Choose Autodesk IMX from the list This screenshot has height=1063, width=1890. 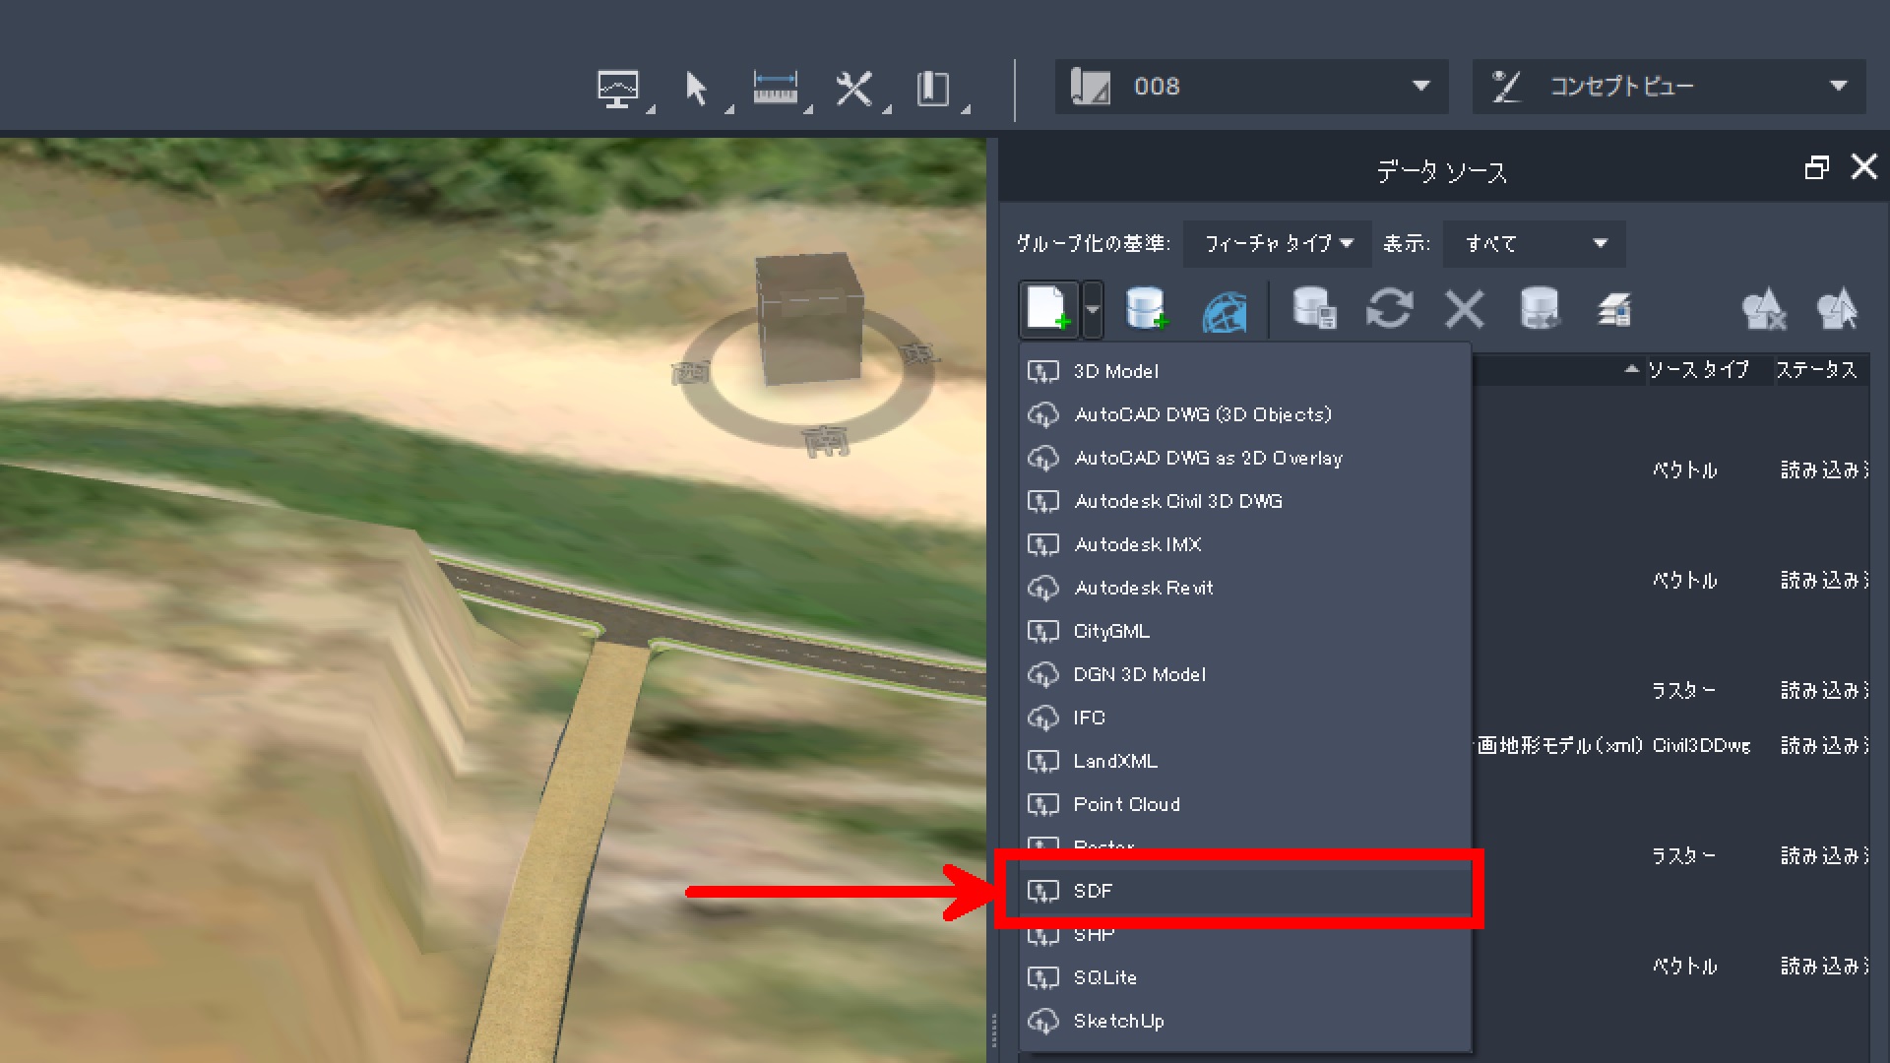click(x=1245, y=544)
